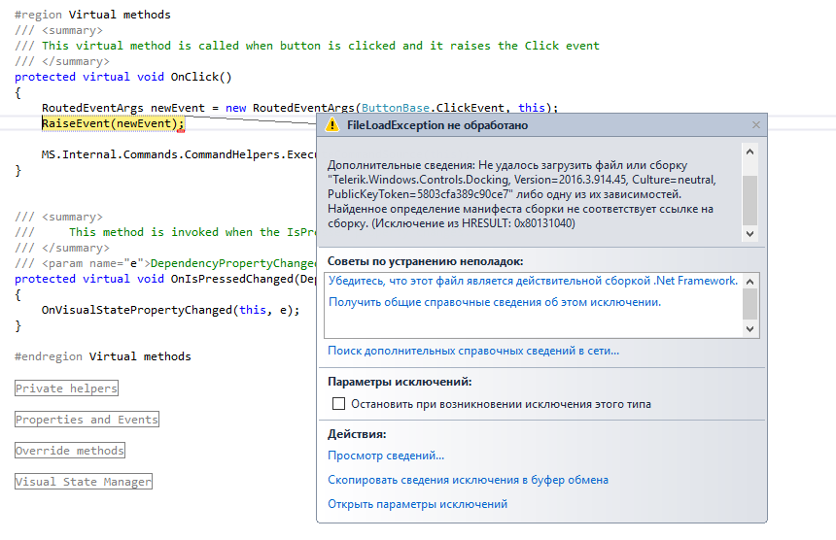
Task: Click the 'FileLoadException не обработано' title text
Action: pyautogui.click(x=437, y=125)
